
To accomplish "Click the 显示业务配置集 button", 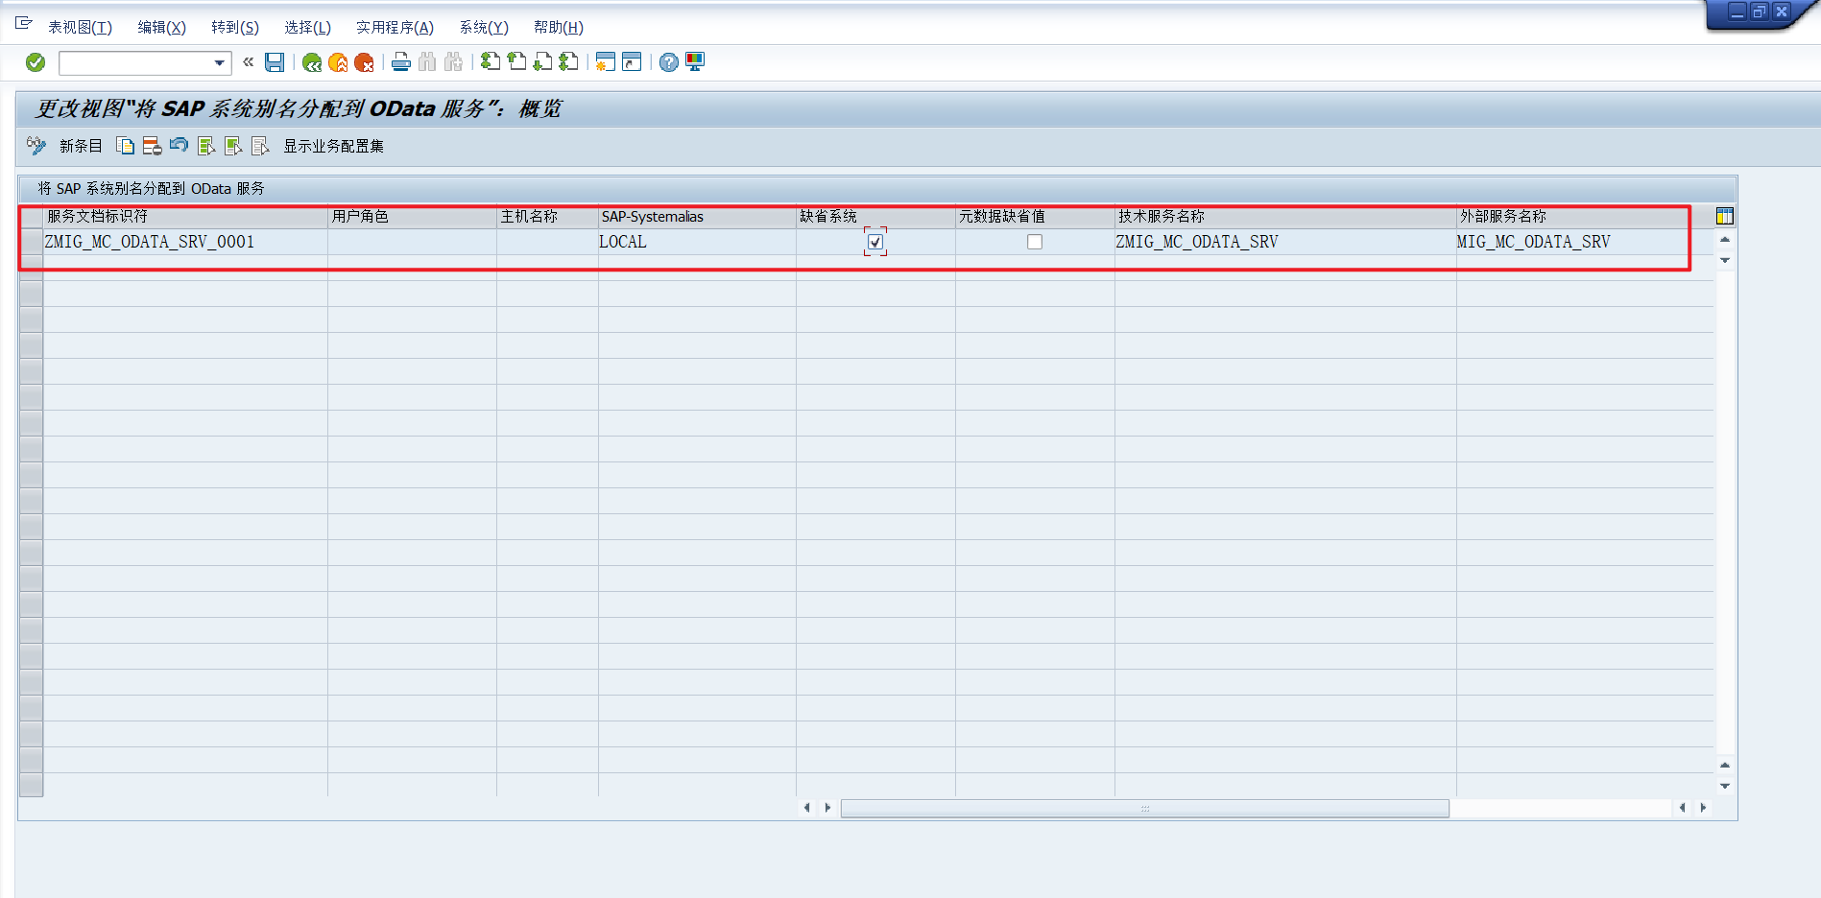I will click(x=333, y=146).
